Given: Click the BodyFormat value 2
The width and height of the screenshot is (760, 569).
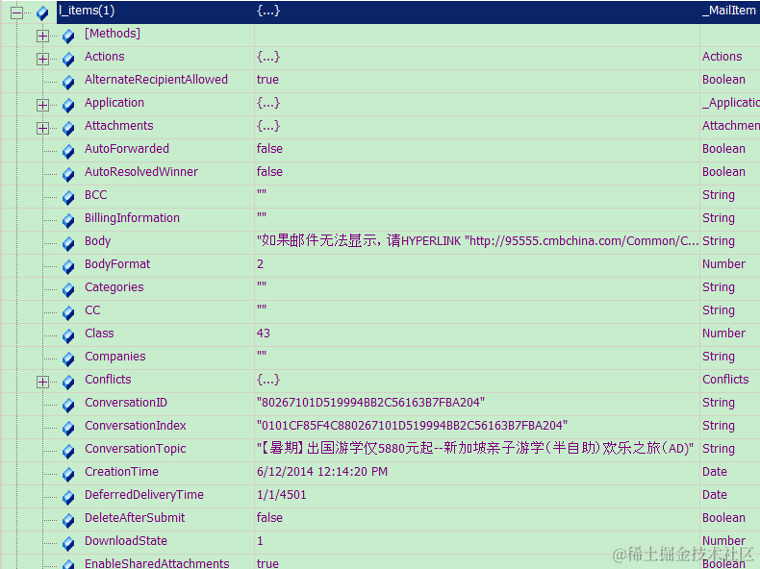Looking at the screenshot, I should click(x=261, y=264).
